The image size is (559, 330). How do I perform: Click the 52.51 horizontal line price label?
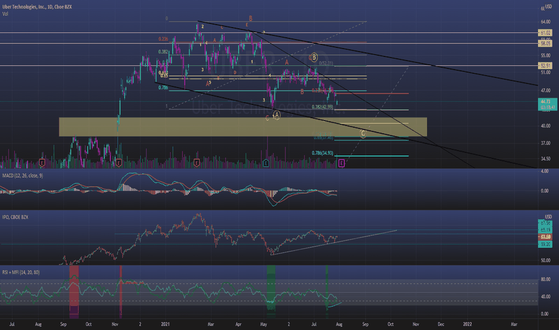pos(545,65)
